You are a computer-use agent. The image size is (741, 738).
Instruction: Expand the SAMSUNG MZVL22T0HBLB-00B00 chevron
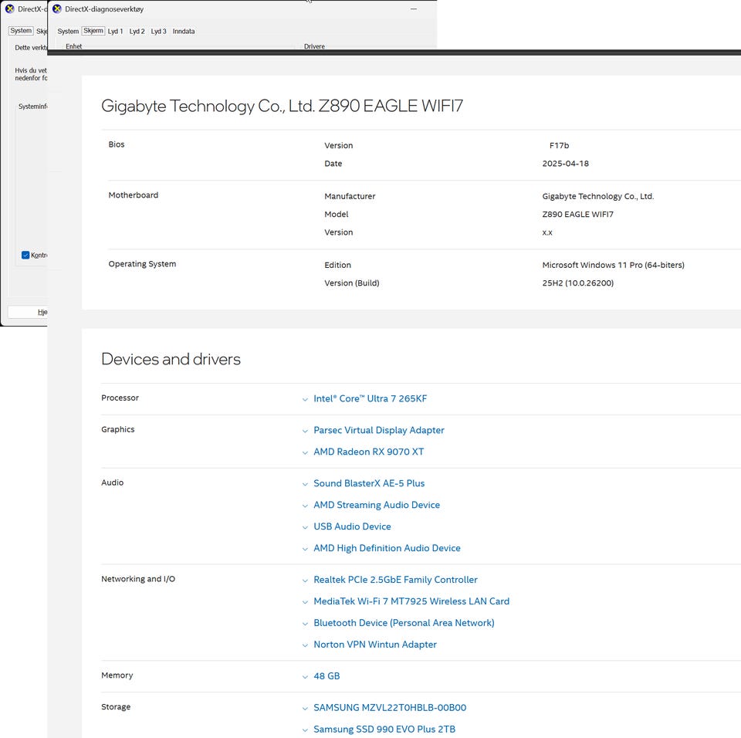305,709
